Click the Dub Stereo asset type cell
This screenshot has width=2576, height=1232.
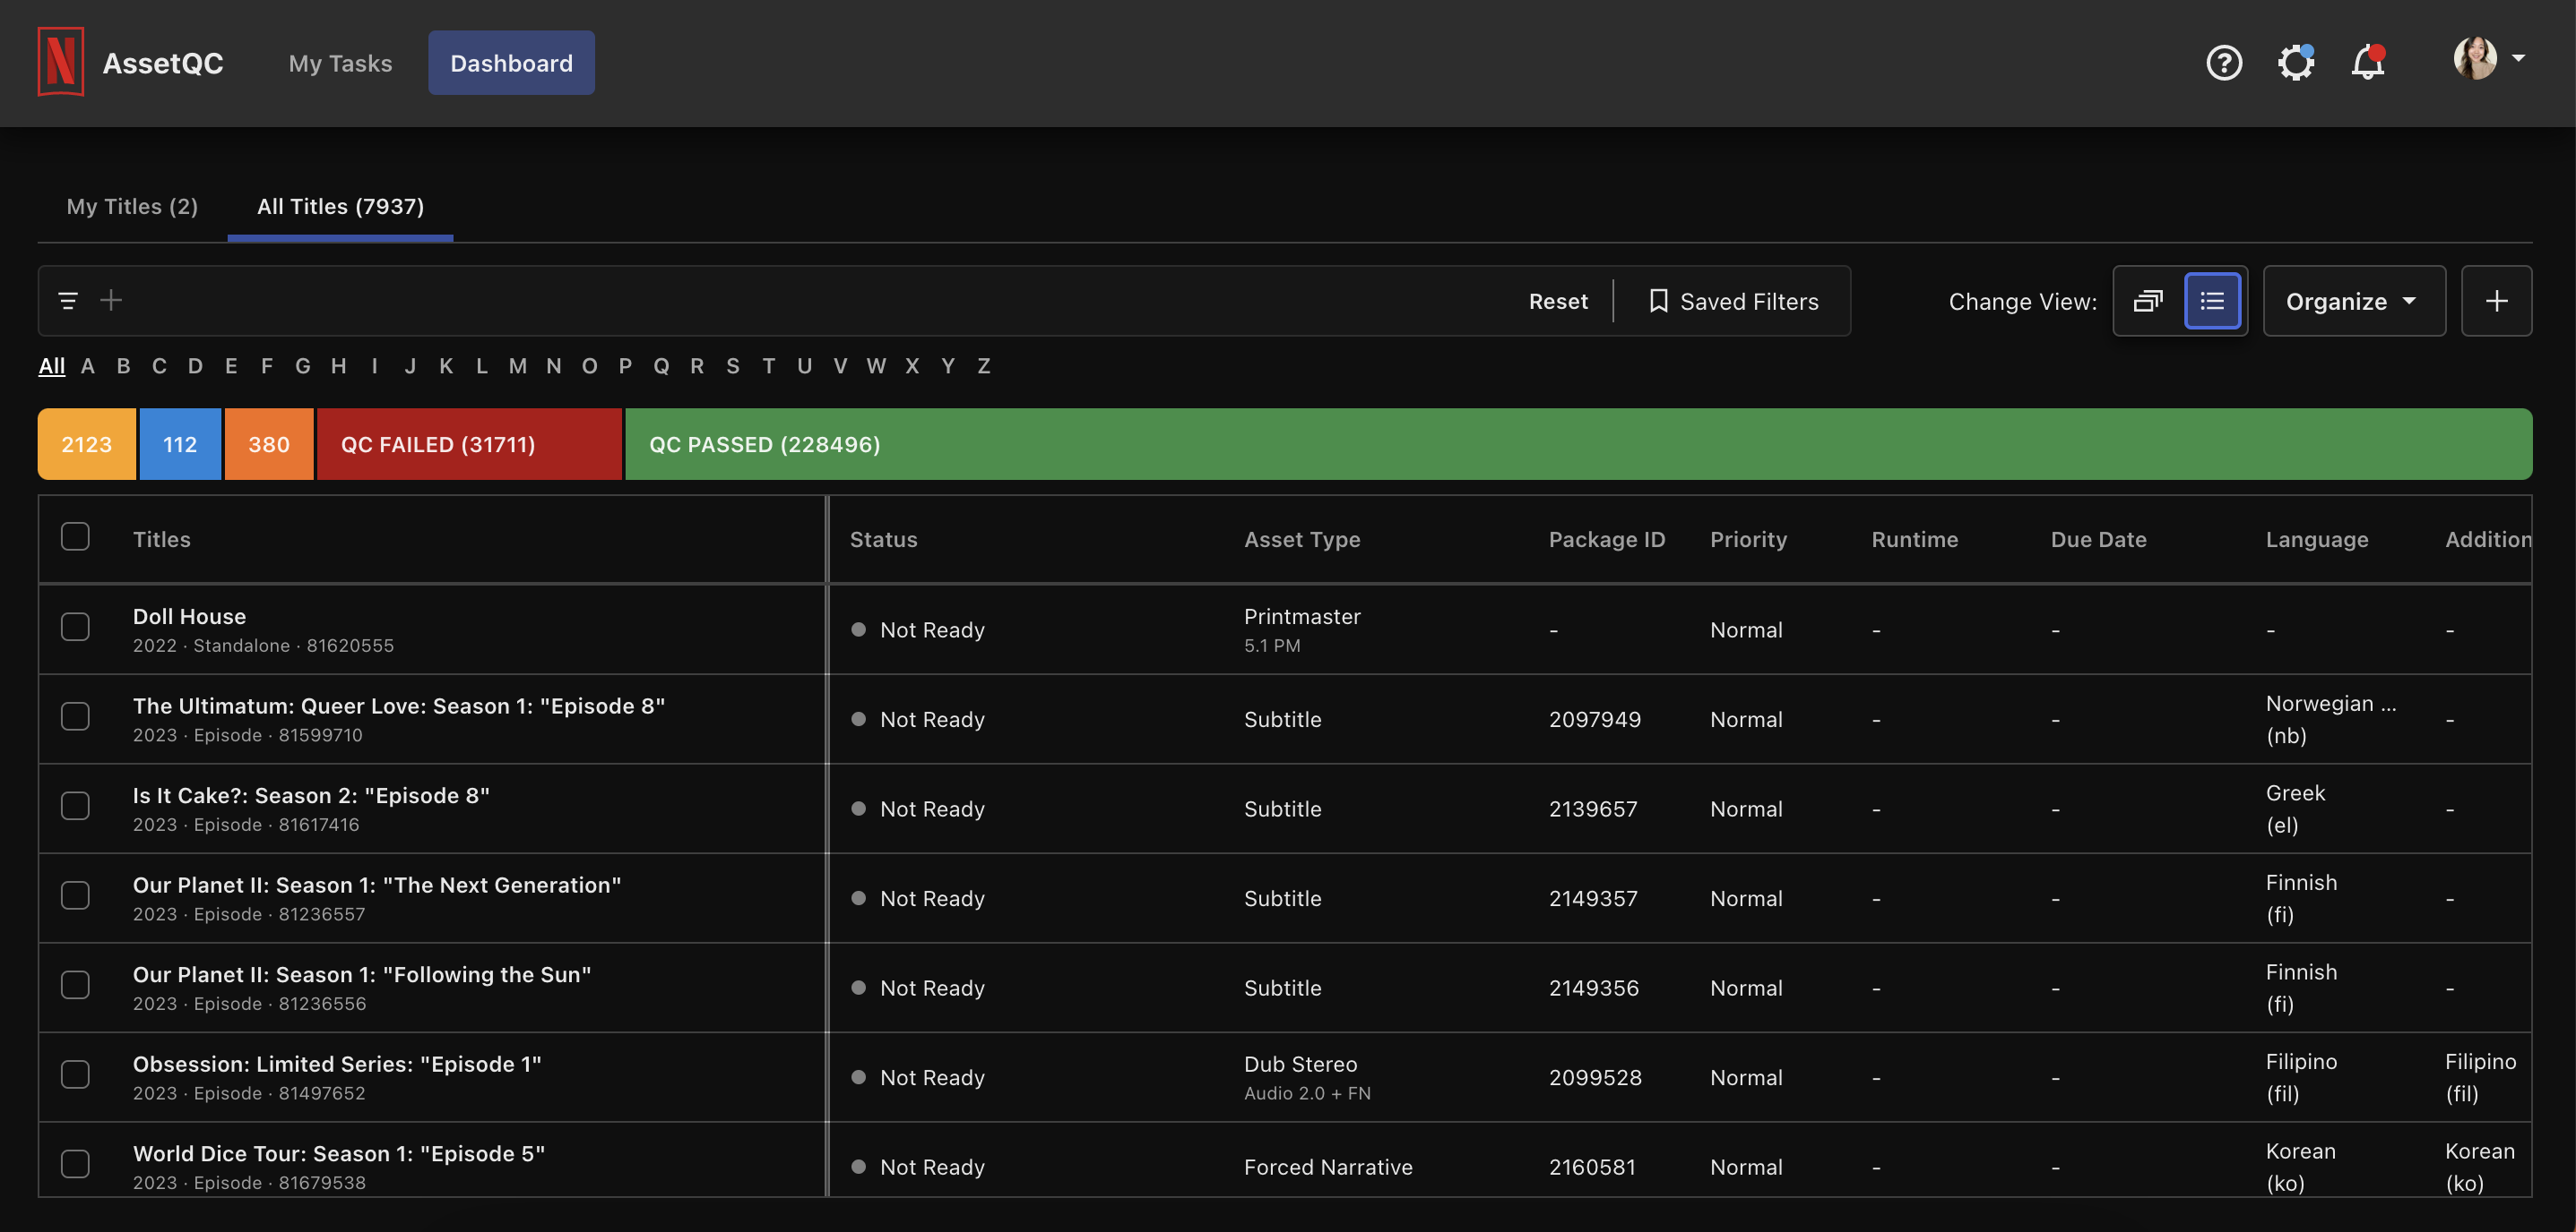(1306, 1077)
